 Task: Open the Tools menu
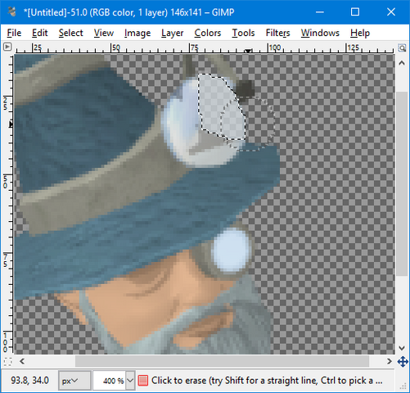coord(243,33)
